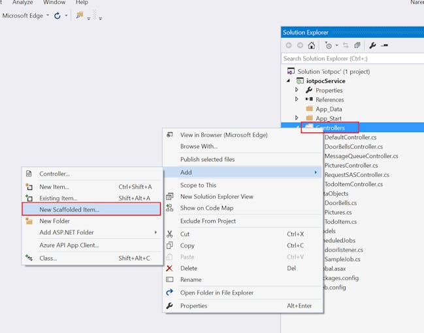This screenshot has height=333, width=424.
Task: Open the Microsoft Edge browser dropdown arrow
Action: click(x=48, y=16)
